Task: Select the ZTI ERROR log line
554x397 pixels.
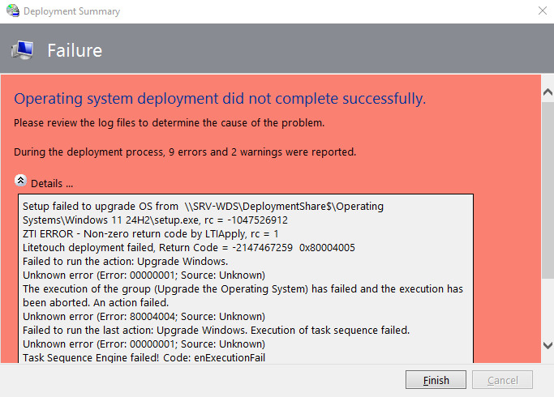Action: [149, 233]
